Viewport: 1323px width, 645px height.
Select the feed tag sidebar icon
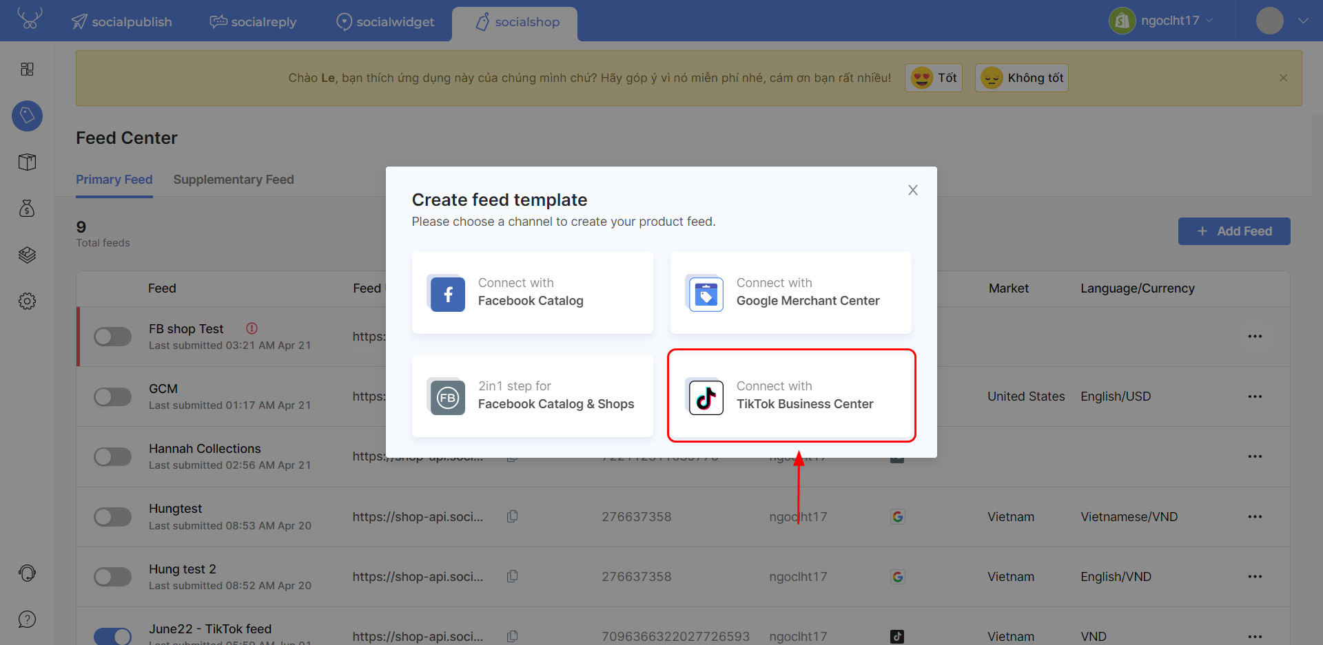(27, 116)
